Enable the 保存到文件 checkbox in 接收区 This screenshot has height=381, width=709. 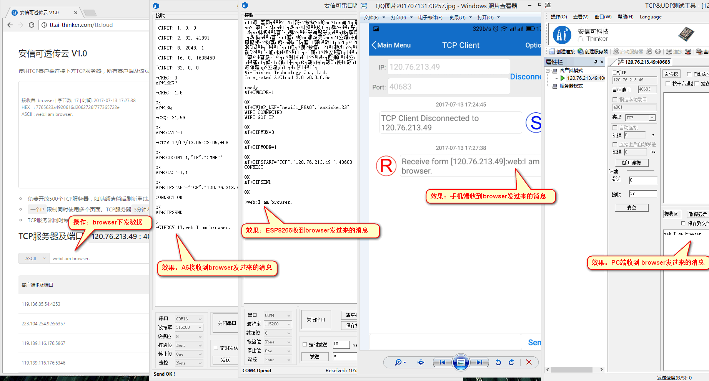(683, 223)
